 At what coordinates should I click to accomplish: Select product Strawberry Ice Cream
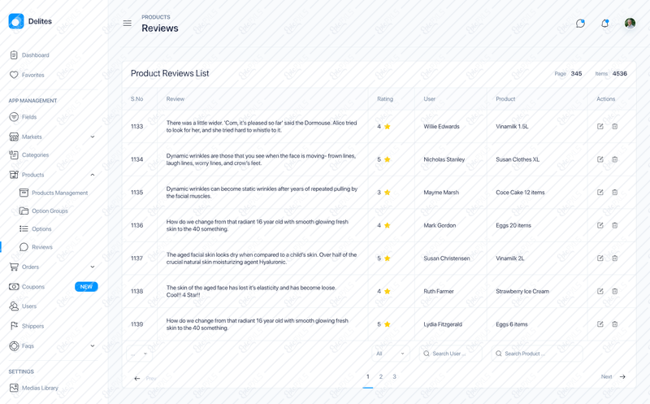522,291
